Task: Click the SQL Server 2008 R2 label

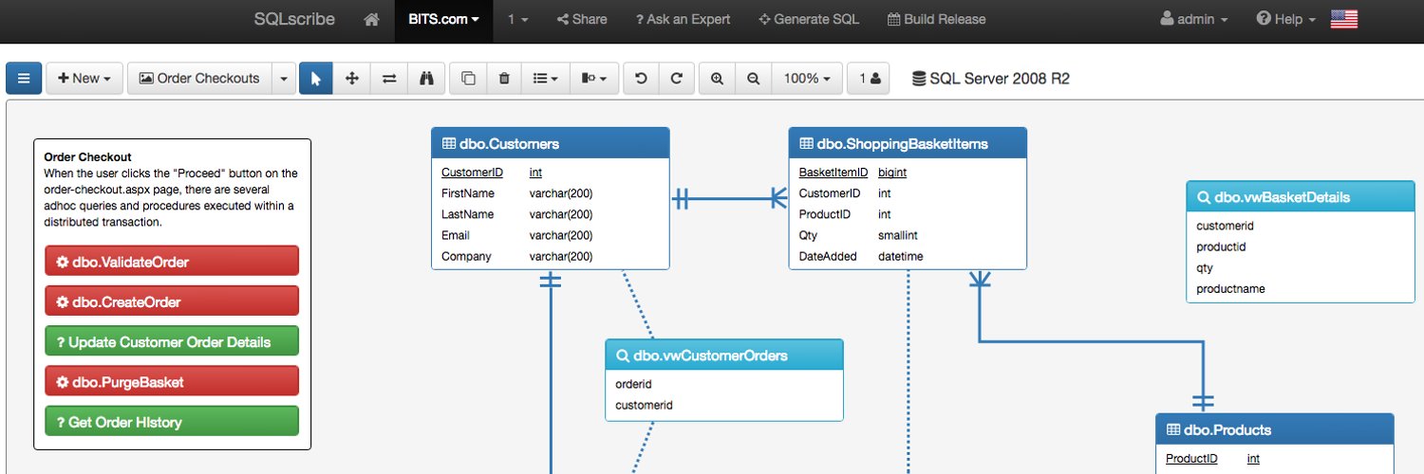Action: [x=990, y=79]
